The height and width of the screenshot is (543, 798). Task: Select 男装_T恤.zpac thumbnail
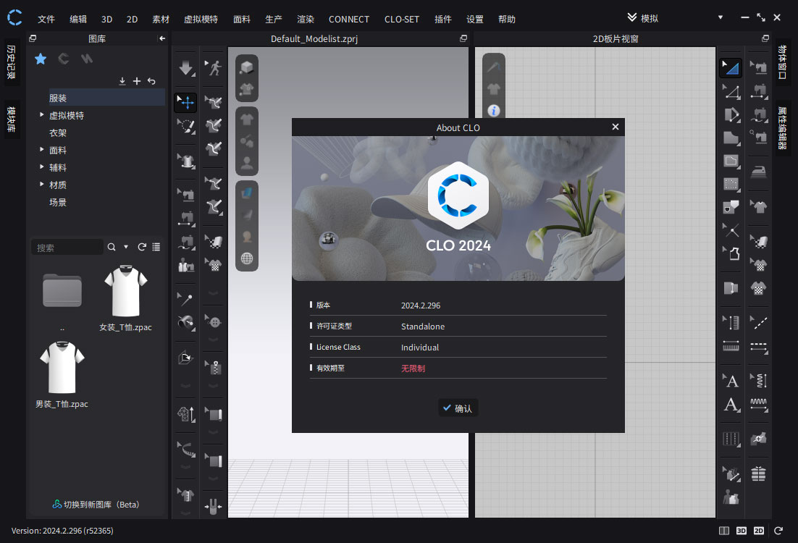click(62, 367)
